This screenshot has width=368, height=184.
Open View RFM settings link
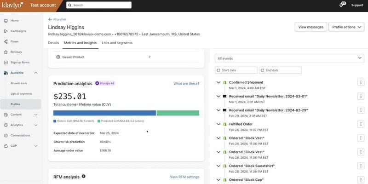[x=184, y=177]
